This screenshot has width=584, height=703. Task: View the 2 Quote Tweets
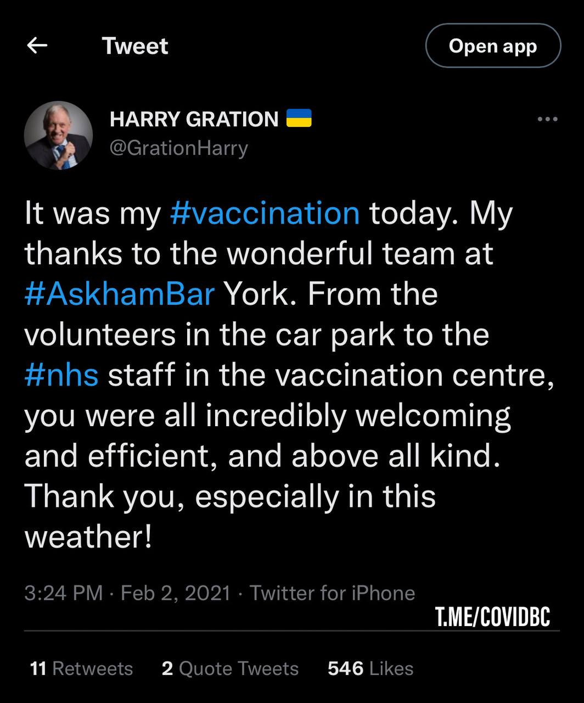[230, 668]
